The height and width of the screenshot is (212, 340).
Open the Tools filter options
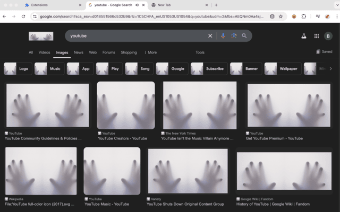pyautogui.click(x=200, y=52)
